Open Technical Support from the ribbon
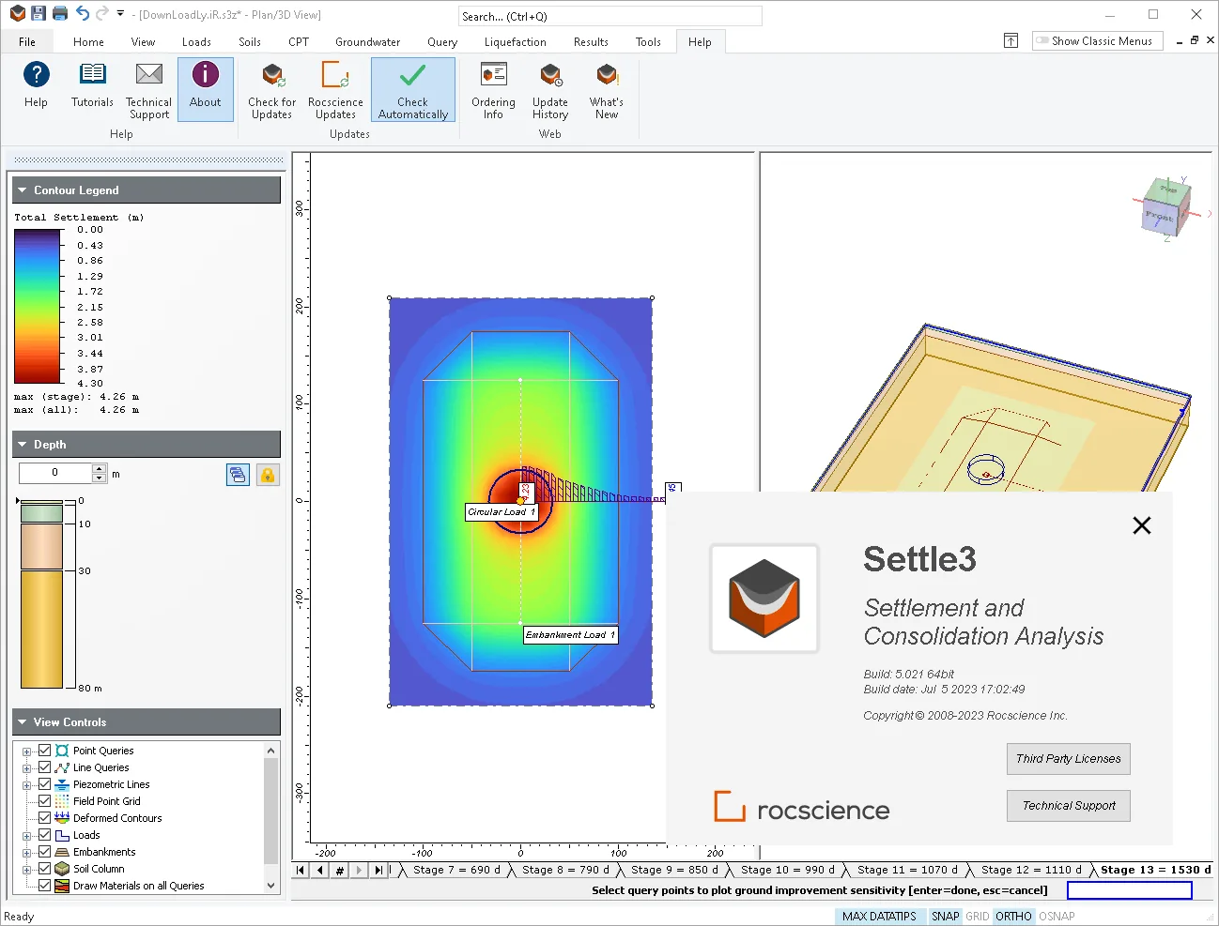This screenshot has width=1219, height=926. point(148,90)
